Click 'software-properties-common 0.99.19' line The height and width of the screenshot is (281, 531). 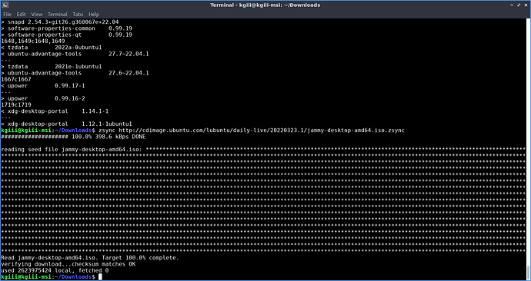[x=67, y=28]
